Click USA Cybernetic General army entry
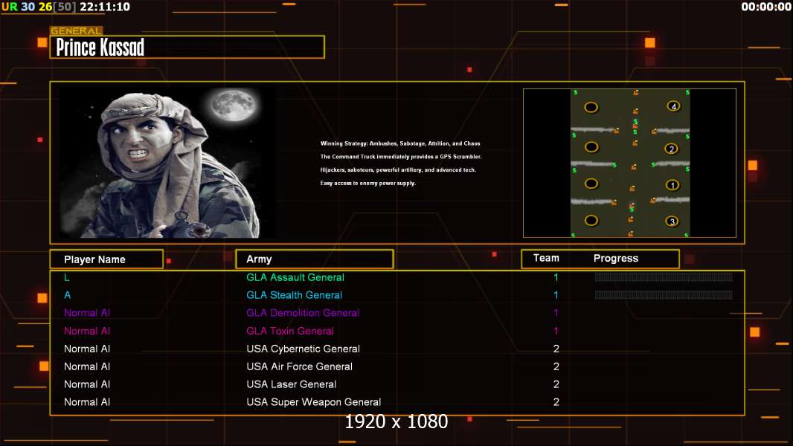Image resolution: width=793 pixels, height=446 pixels. click(304, 349)
